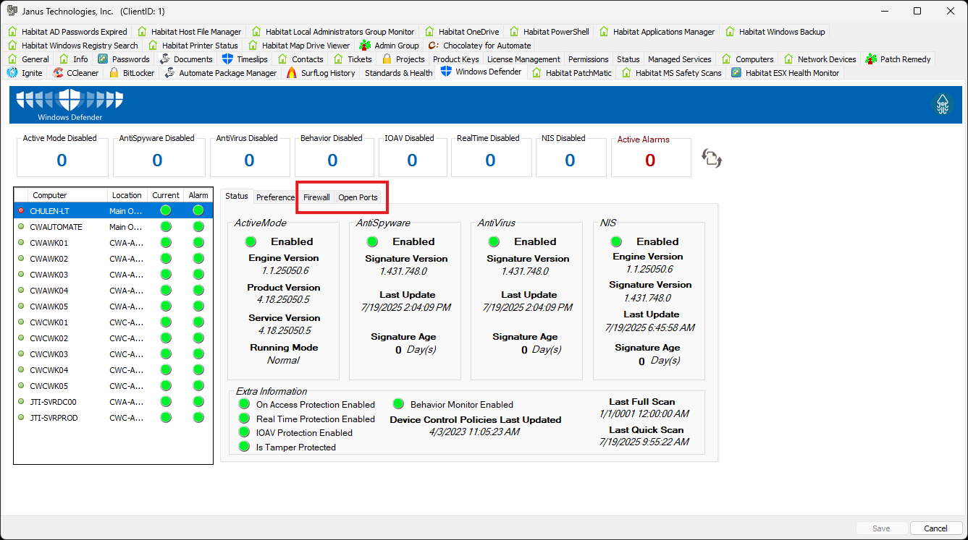Click the Cancel button
The width and height of the screenshot is (968, 540).
click(x=936, y=528)
